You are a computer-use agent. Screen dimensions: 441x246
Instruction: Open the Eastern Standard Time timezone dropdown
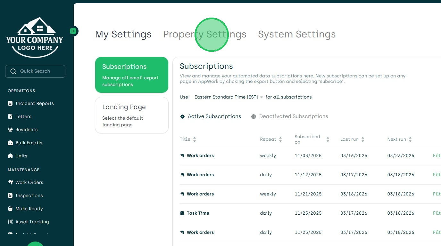(x=229, y=97)
